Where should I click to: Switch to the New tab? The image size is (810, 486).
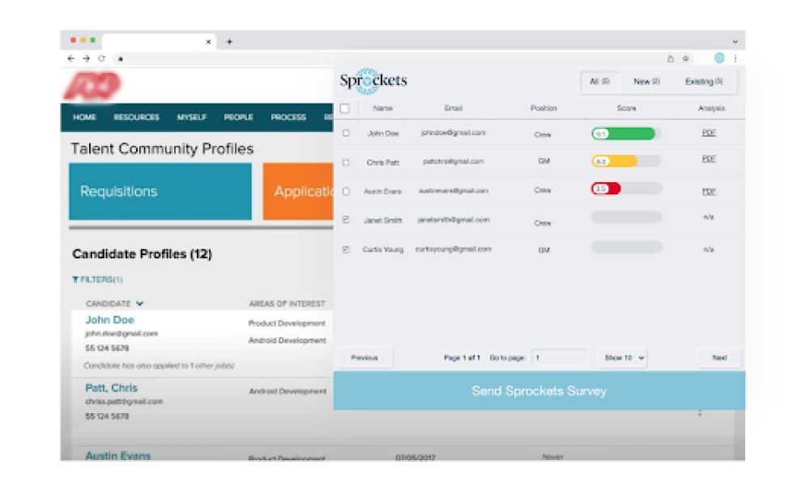pos(646,82)
